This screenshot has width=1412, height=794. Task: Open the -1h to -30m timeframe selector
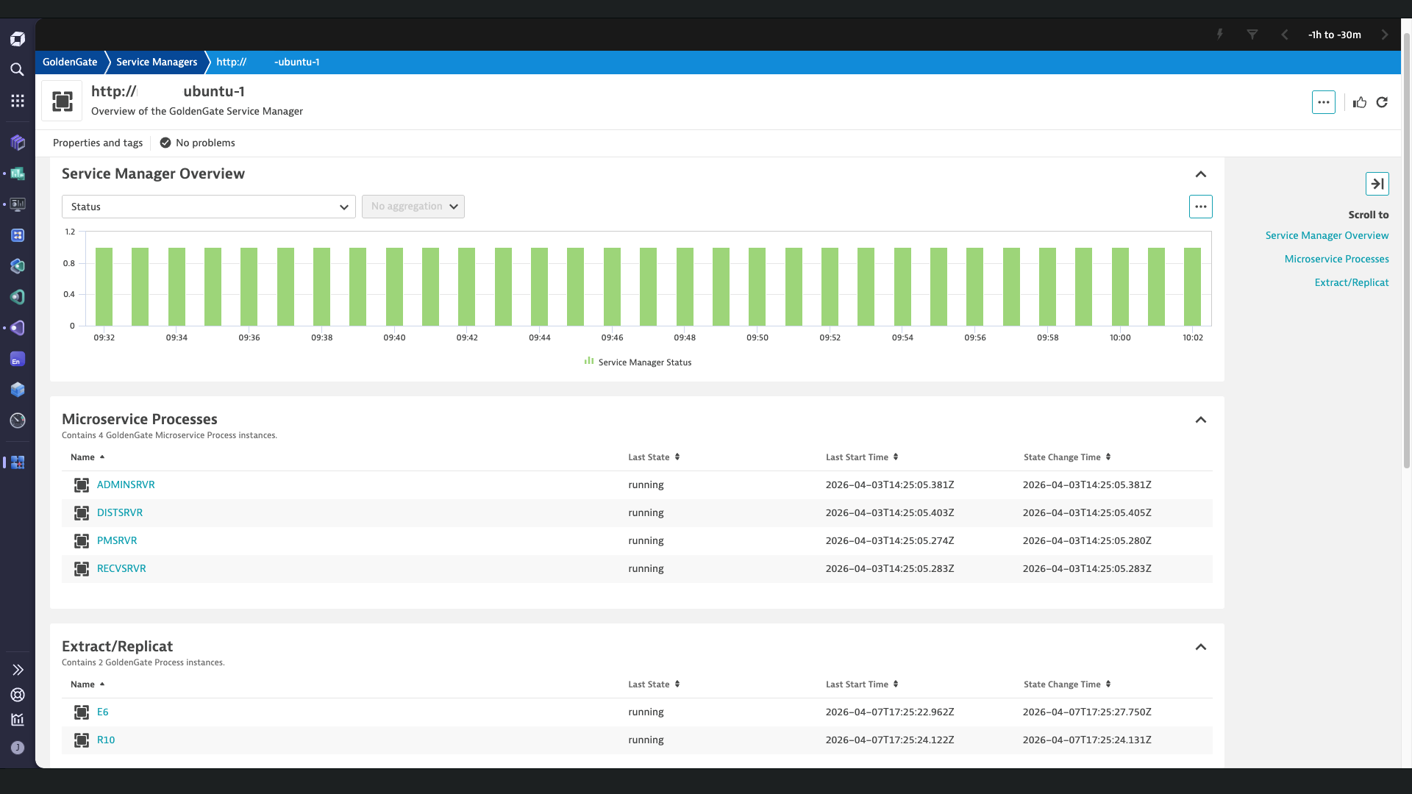[1334, 35]
